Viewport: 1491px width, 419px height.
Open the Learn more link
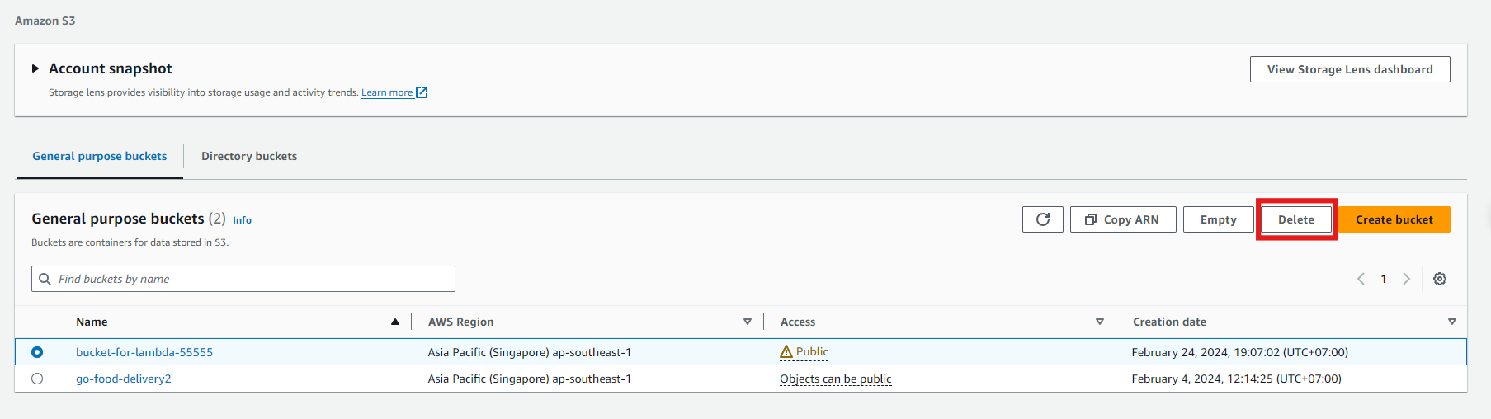click(x=387, y=92)
